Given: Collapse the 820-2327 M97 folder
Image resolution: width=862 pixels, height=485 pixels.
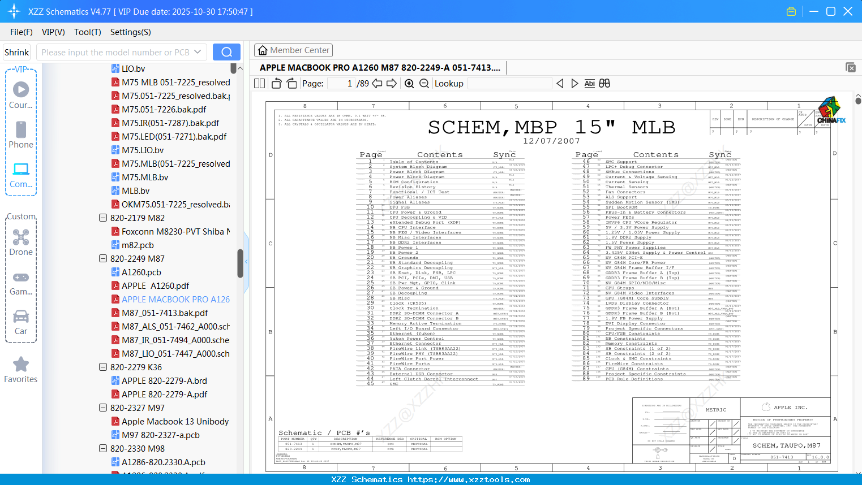Looking at the screenshot, I should [103, 408].
